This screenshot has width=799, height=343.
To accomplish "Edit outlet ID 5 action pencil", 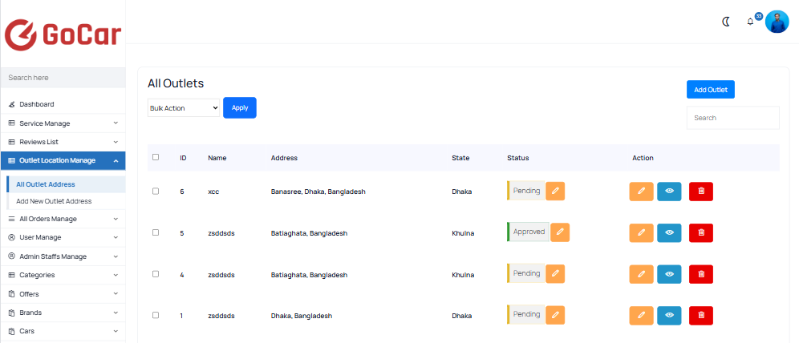I will coord(642,232).
